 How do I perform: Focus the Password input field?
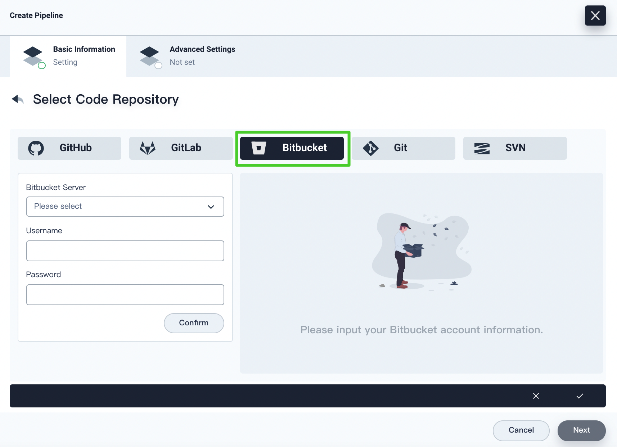[125, 295]
